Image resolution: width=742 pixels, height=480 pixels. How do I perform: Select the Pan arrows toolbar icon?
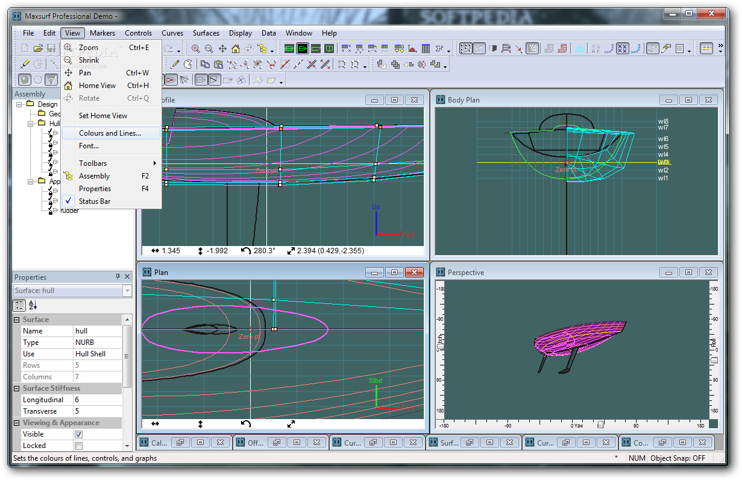[222, 49]
